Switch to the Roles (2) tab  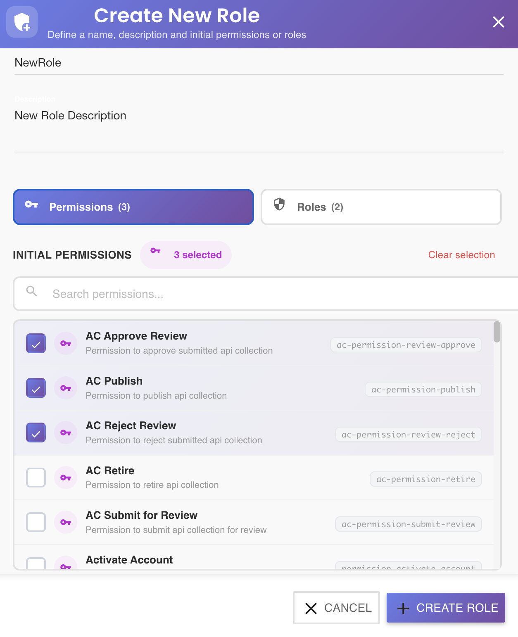coord(381,207)
